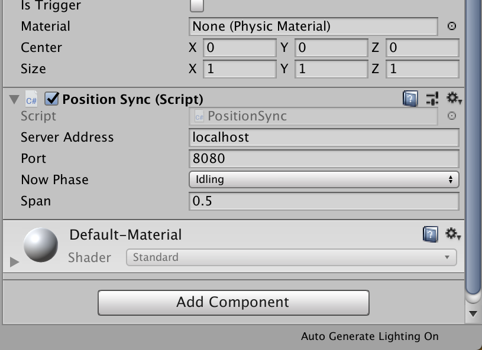Edit the Size Y value field

(331, 68)
